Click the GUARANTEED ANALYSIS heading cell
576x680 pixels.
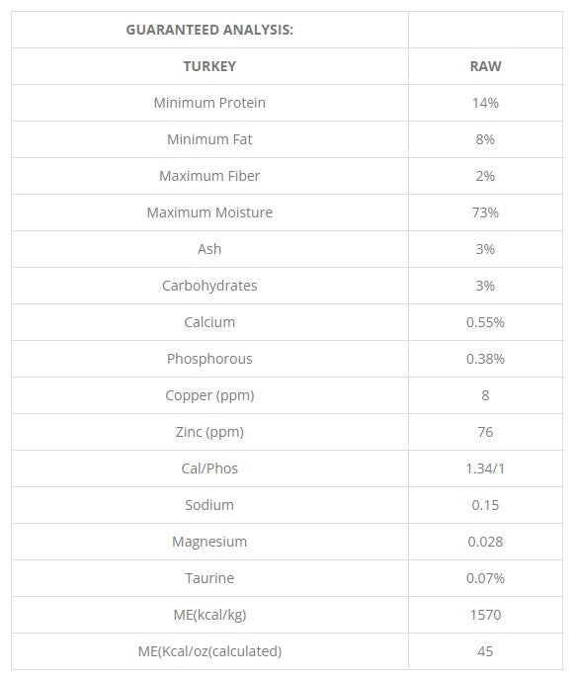pos(209,30)
